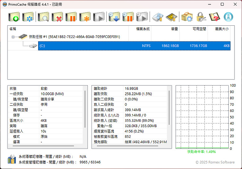Click the 355.32MB (89.0%) value

tap(139, 120)
